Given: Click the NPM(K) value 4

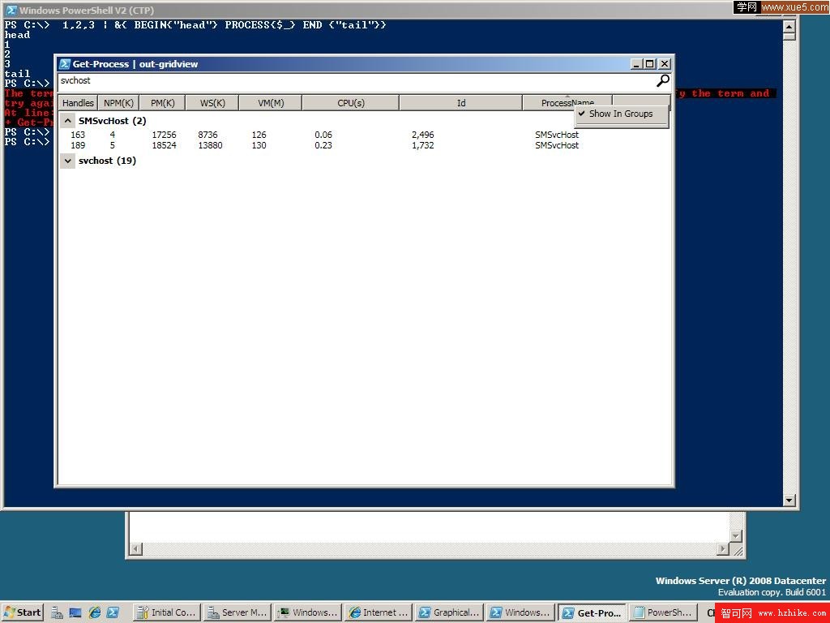Looking at the screenshot, I should pyautogui.click(x=112, y=135).
